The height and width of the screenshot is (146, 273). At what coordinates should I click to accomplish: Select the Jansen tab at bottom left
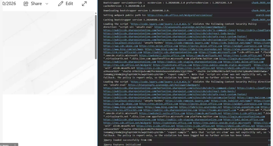pyautogui.click(x=5, y=145)
